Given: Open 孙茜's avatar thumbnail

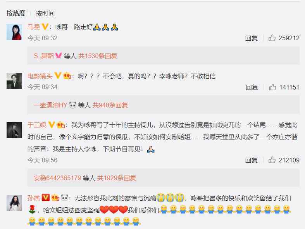Looking at the screenshot, I should (14, 203).
